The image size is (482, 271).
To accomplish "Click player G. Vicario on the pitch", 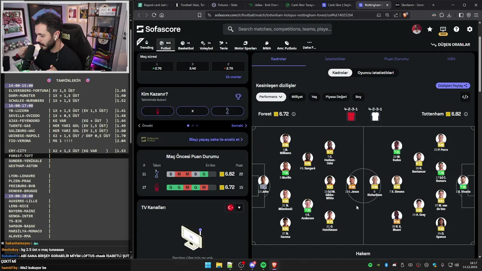I will coord(463,184).
